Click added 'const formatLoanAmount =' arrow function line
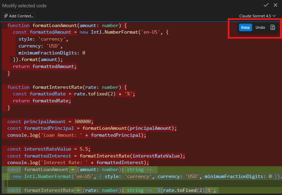Screen dimensions: 282x195 coord(80,170)
